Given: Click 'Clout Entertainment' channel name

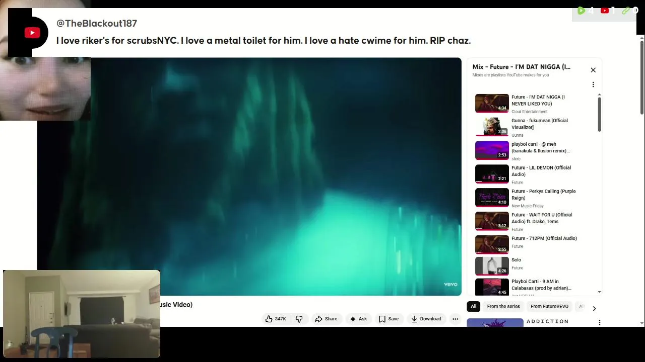Looking at the screenshot, I should pyautogui.click(x=529, y=112).
